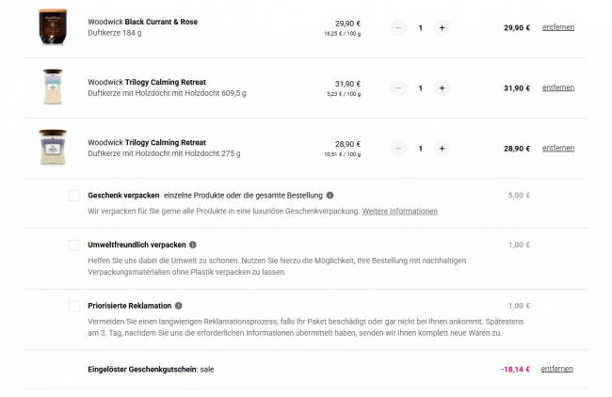
Task: Open the 609,5 g Trilogy candle thumbnail
Action: click(x=53, y=87)
